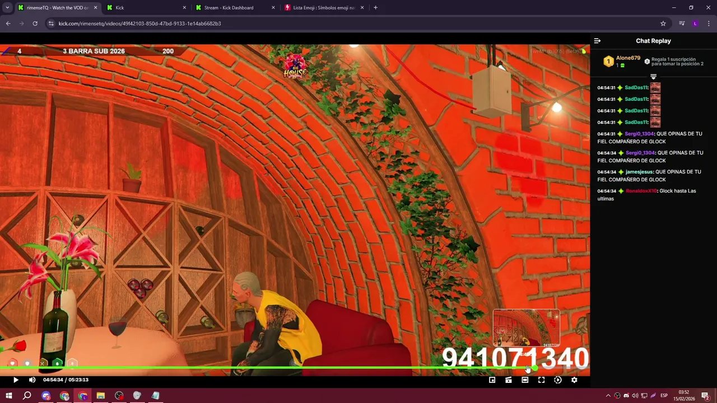Switch to 'Lista Emoji' browser tab
Image resolution: width=717 pixels, height=403 pixels.
coord(324,8)
